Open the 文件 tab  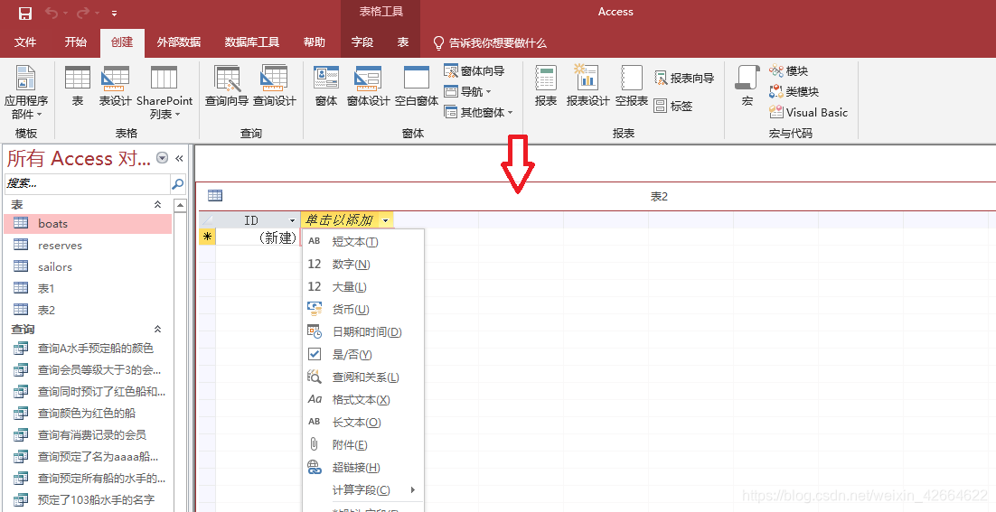pos(24,42)
